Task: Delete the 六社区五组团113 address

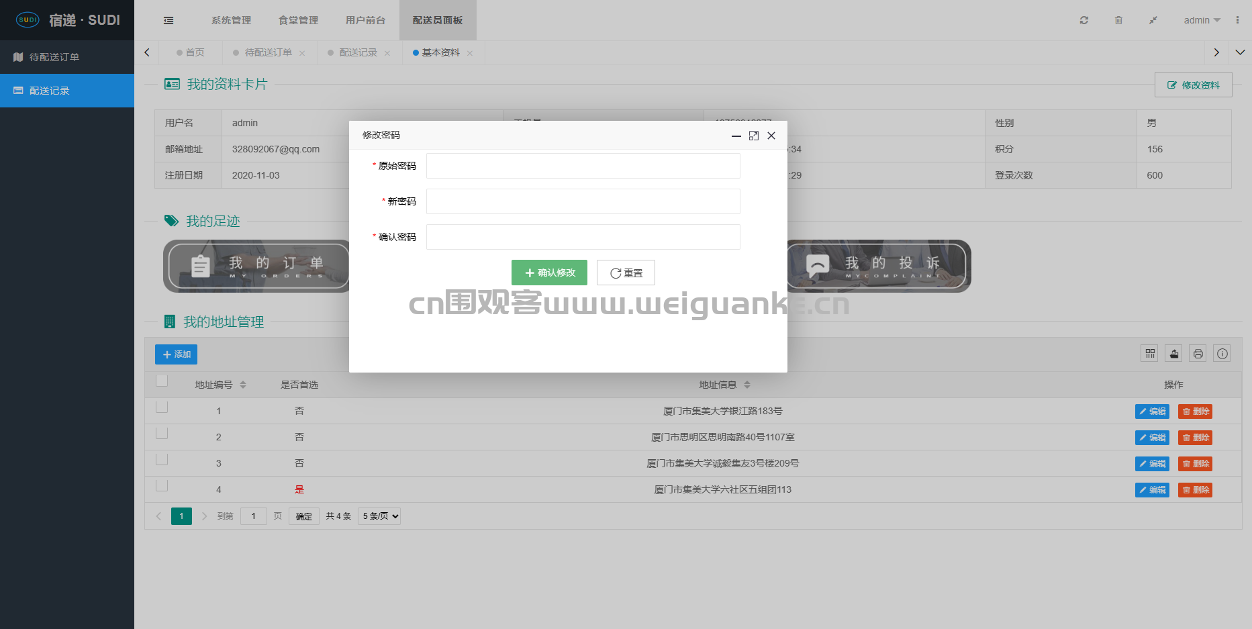Action: 1195,490
